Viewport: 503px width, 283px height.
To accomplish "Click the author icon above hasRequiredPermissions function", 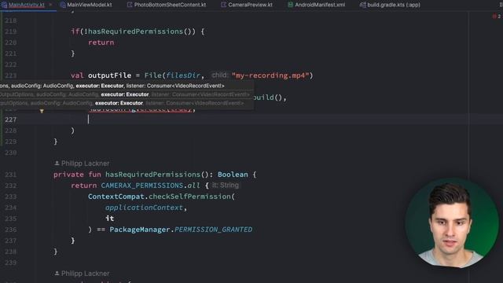I will pos(57,164).
